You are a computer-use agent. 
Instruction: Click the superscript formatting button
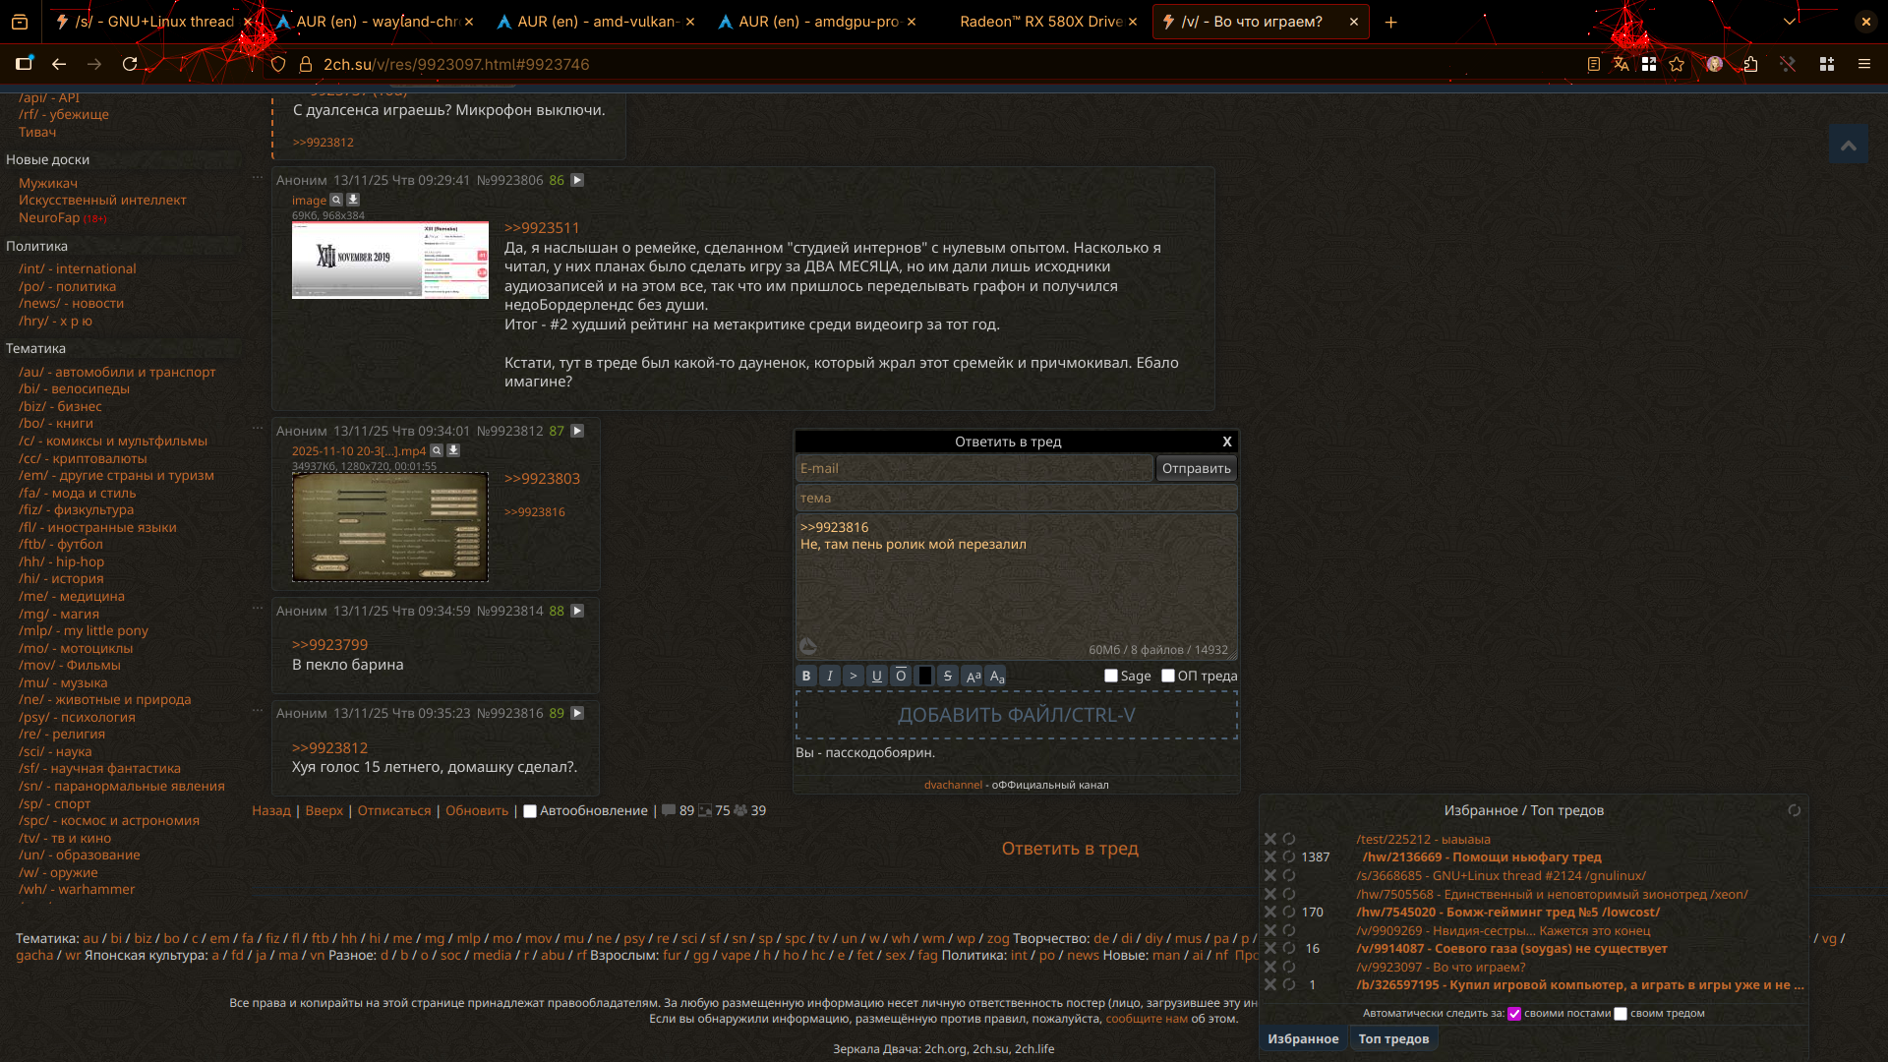tap(973, 676)
